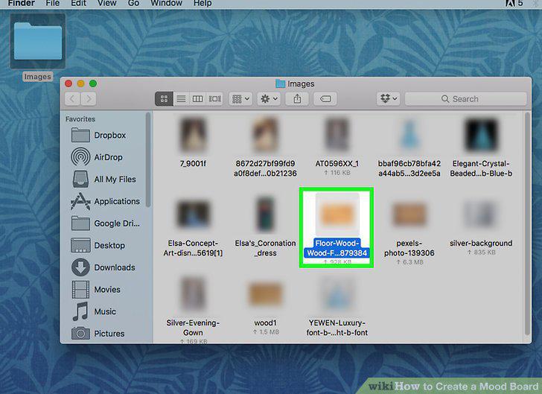Select the 7_9001f image file
Screen dimensions: 542x394
193,136
